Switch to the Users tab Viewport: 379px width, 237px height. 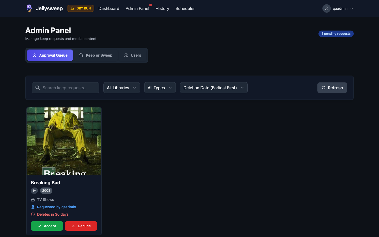point(133,55)
